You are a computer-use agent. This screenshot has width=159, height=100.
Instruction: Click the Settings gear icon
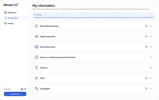tap(5, 23)
